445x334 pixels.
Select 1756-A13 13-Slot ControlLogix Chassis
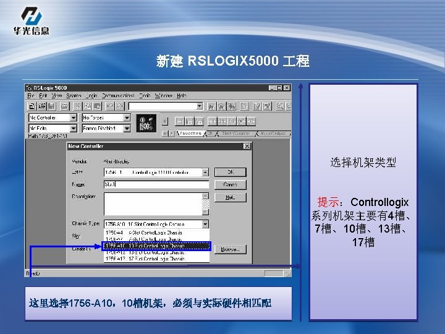click(x=156, y=252)
